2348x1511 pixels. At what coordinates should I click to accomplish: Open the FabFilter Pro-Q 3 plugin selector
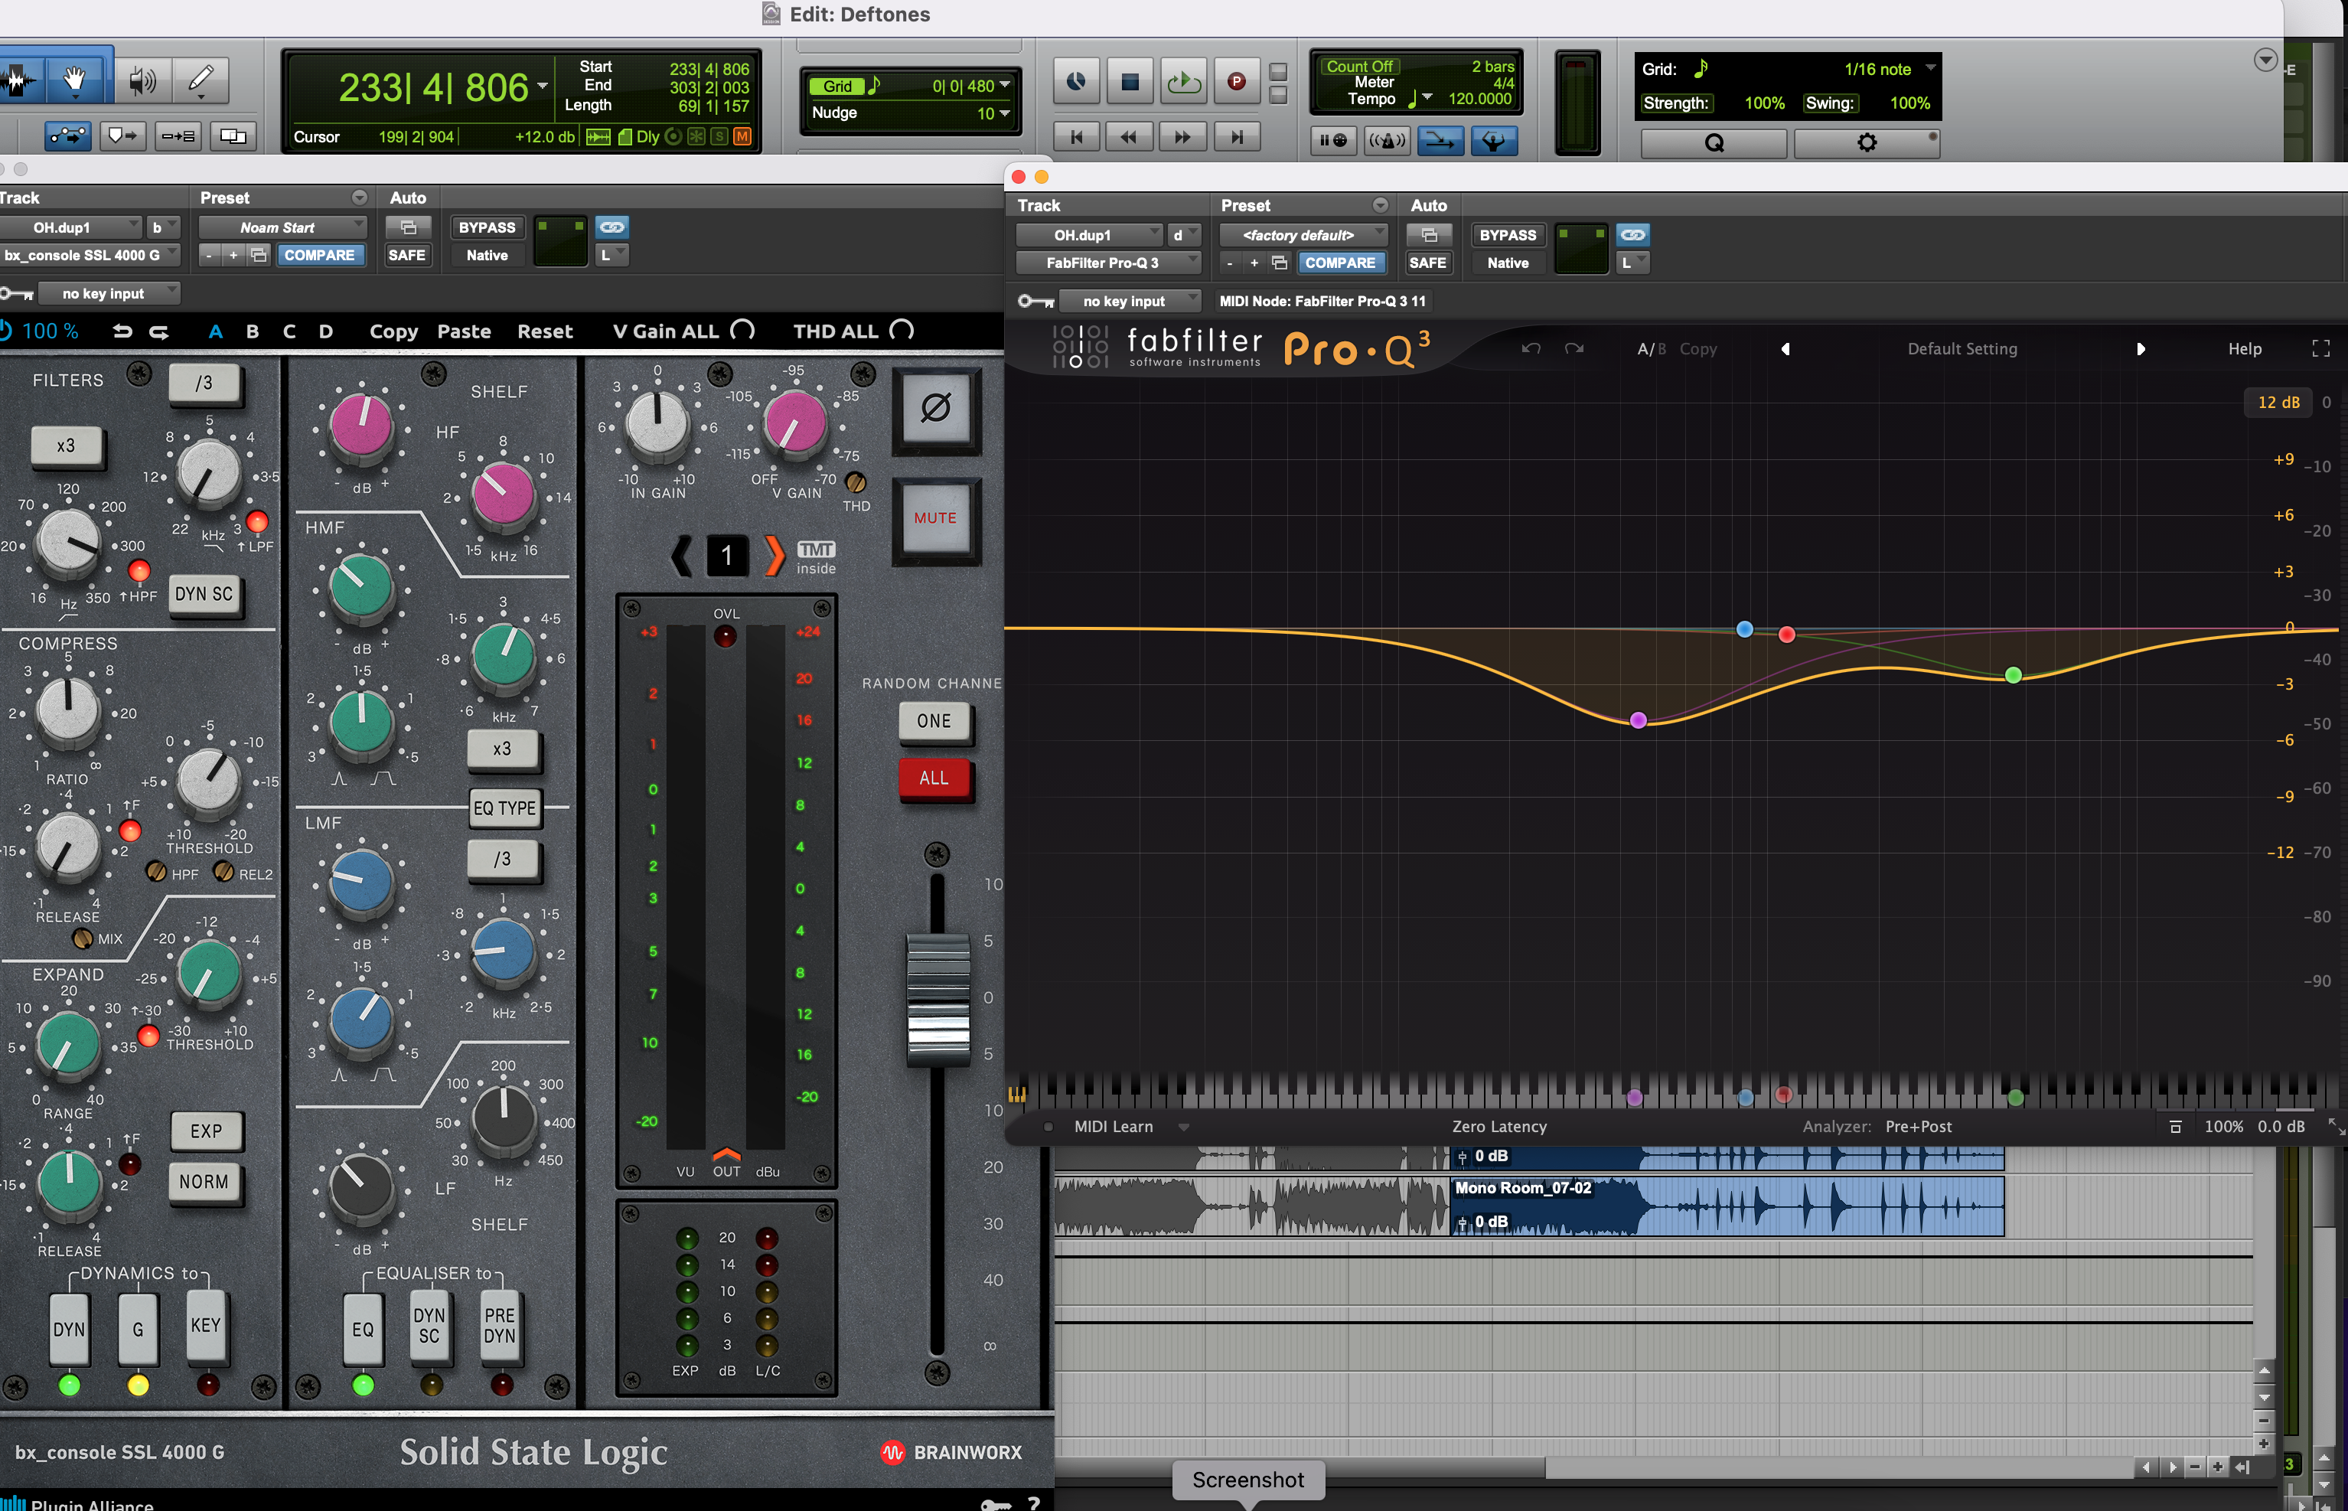point(1108,262)
